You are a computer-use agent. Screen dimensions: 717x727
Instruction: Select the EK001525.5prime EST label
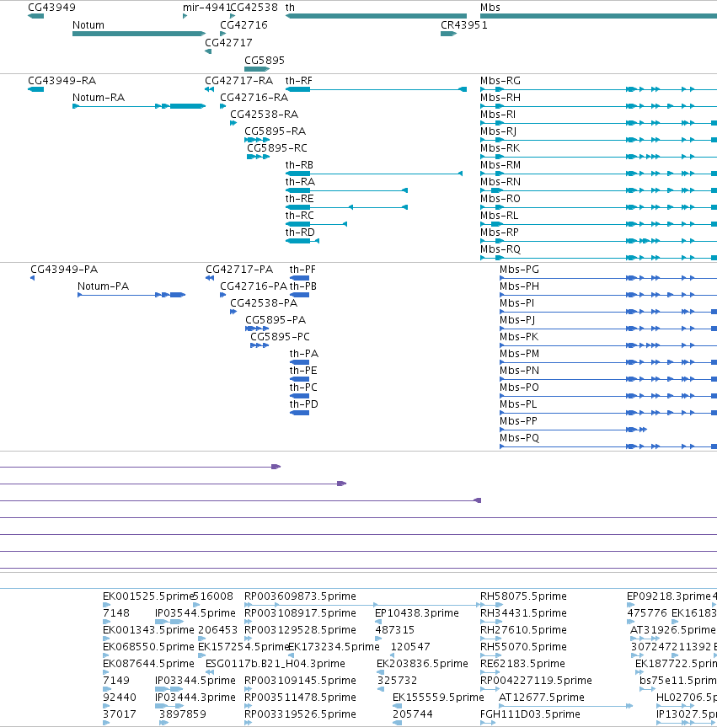coord(147,596)
